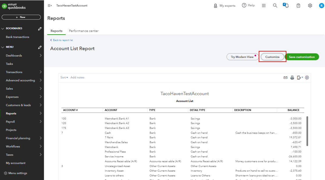325x180 pixels.
Task: Open My experts
Action: point(224,6)
